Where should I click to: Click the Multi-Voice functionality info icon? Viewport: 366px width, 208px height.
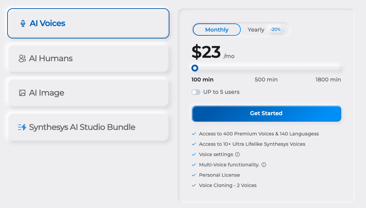point(263,165)
